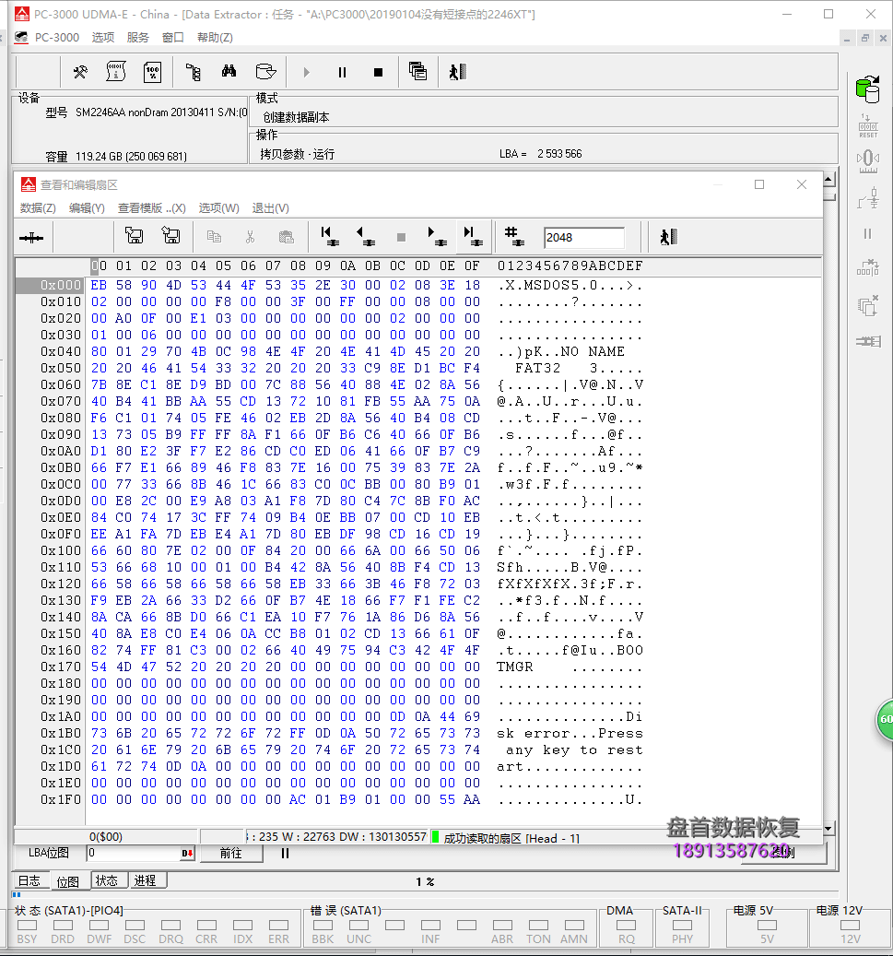Image resolution: width=893 pixels, height=956 pixels.
Task: Open the 选项 menu in main menu bar
Action: (x=103, y=38)
